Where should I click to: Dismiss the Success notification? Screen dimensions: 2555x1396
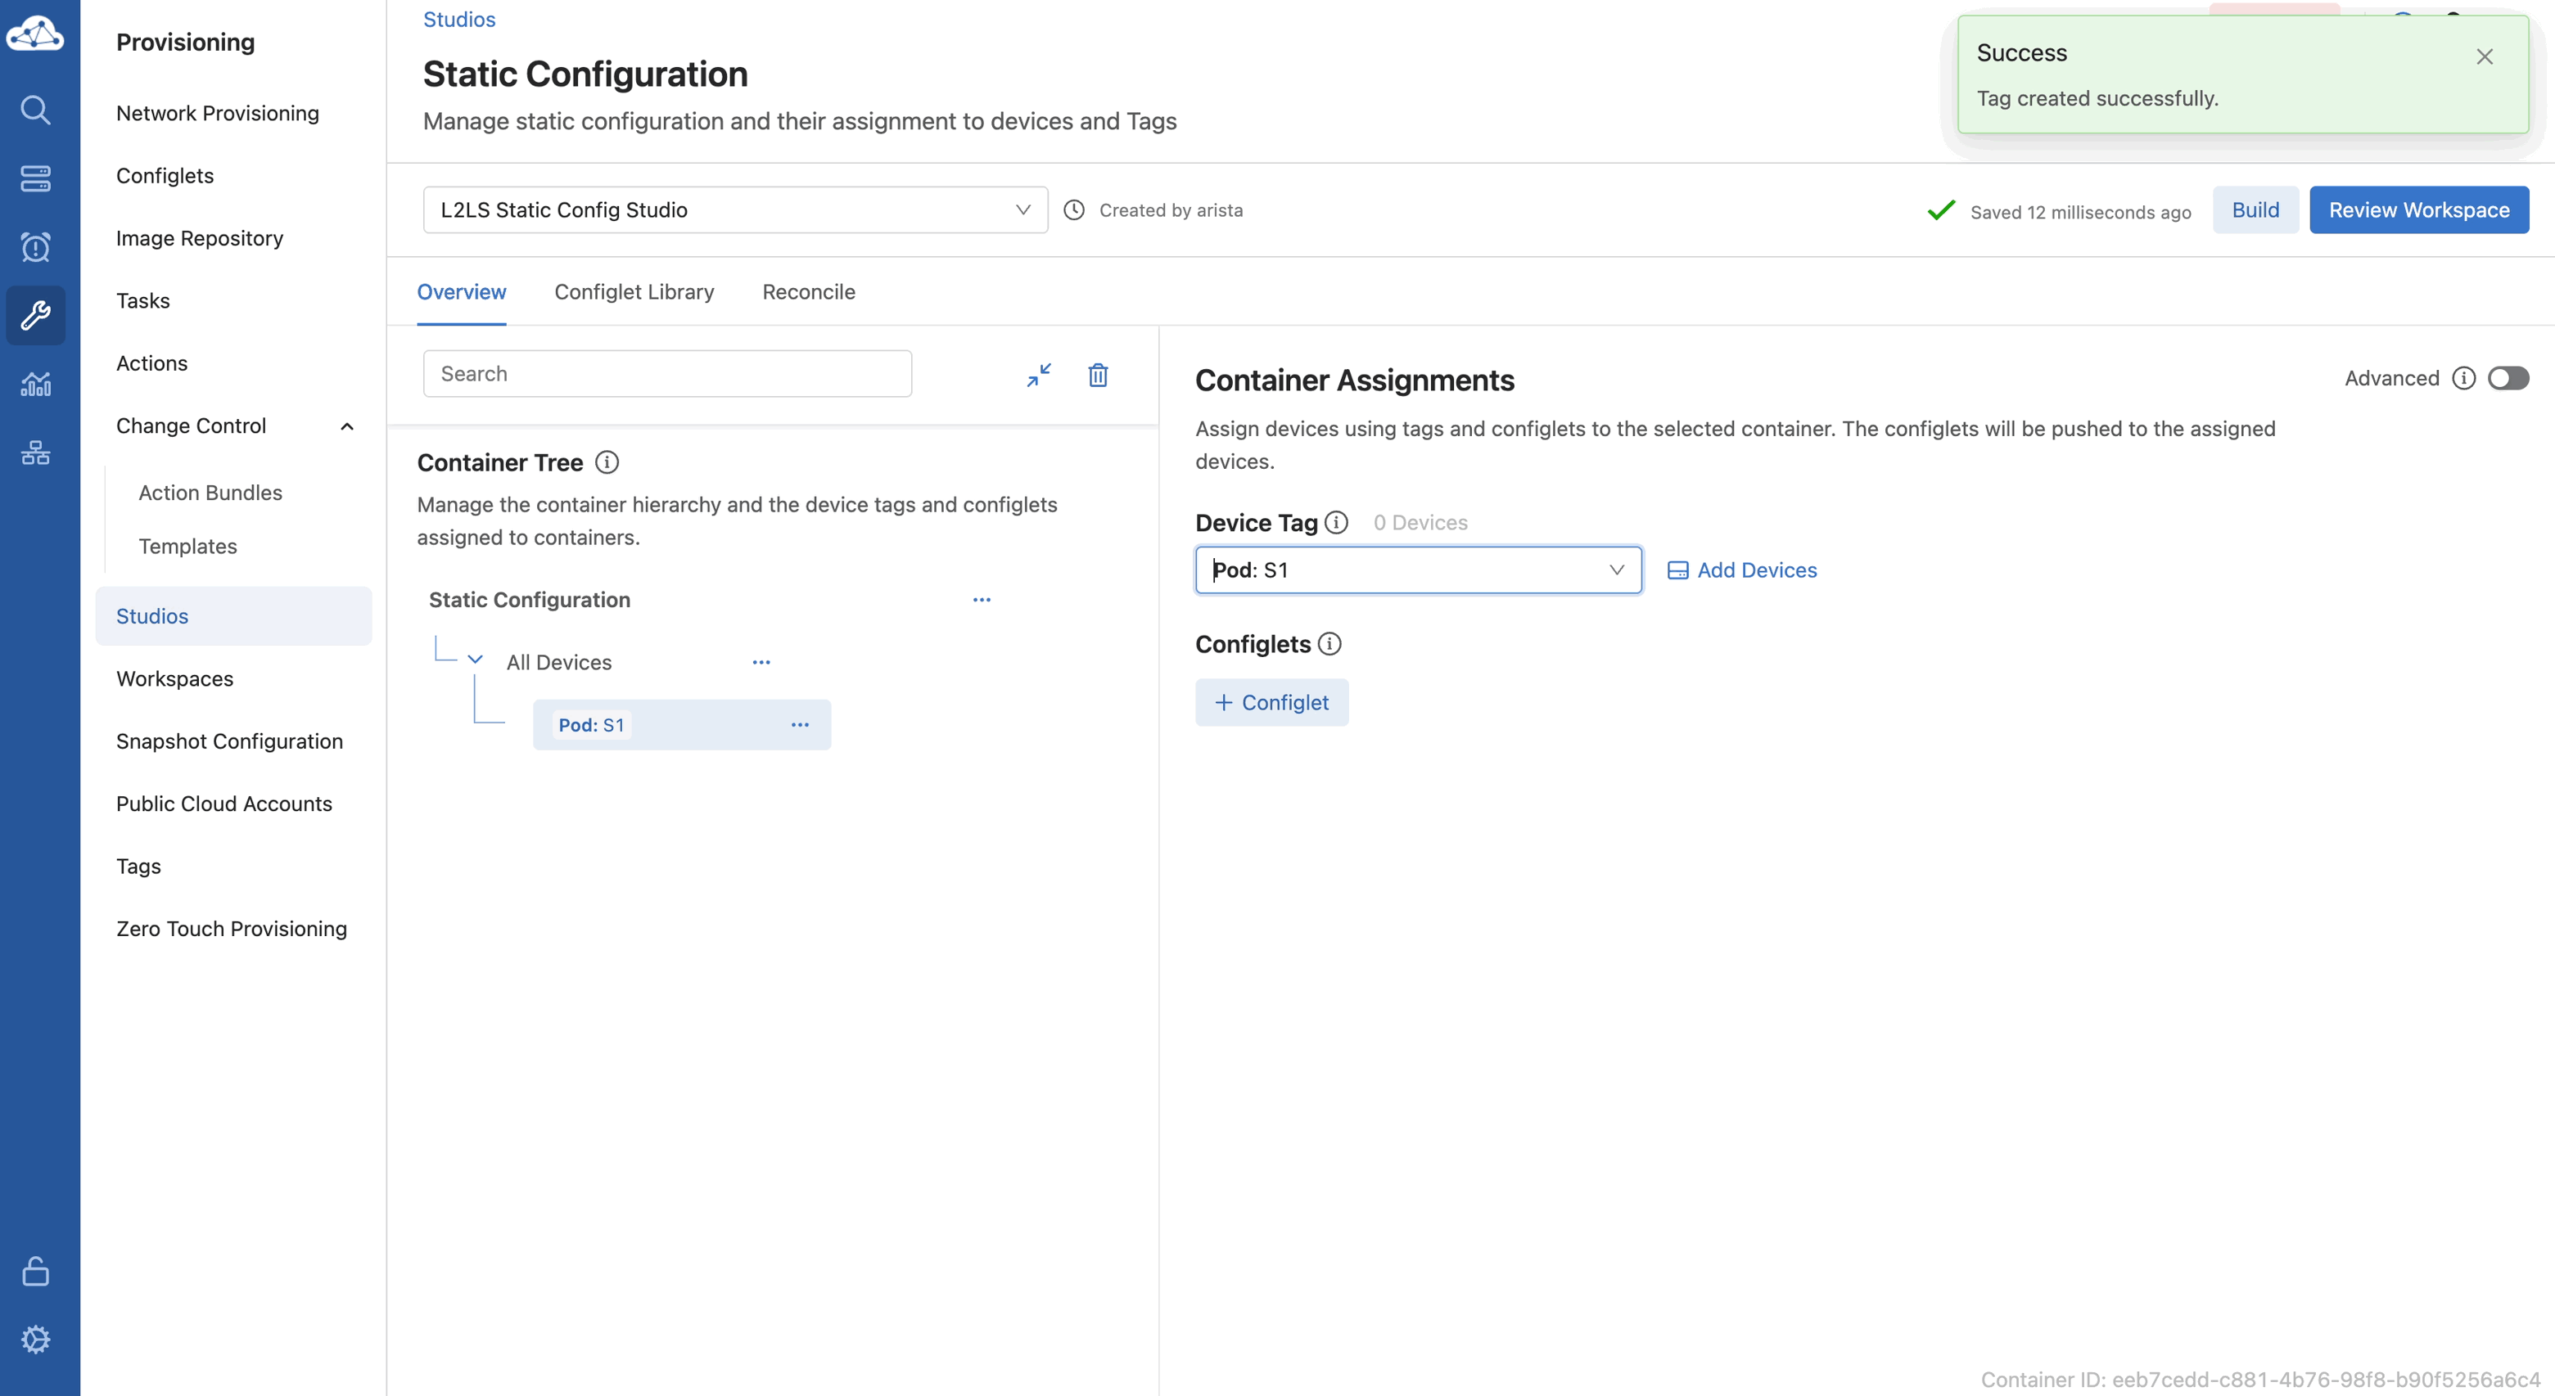coord(2484,56)
